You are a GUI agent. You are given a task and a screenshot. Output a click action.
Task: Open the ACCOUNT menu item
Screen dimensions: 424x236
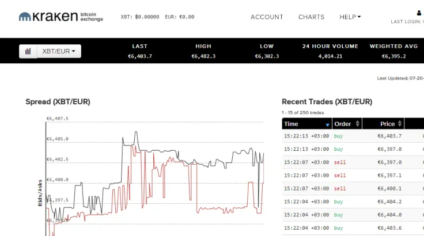tap(267, 17)
